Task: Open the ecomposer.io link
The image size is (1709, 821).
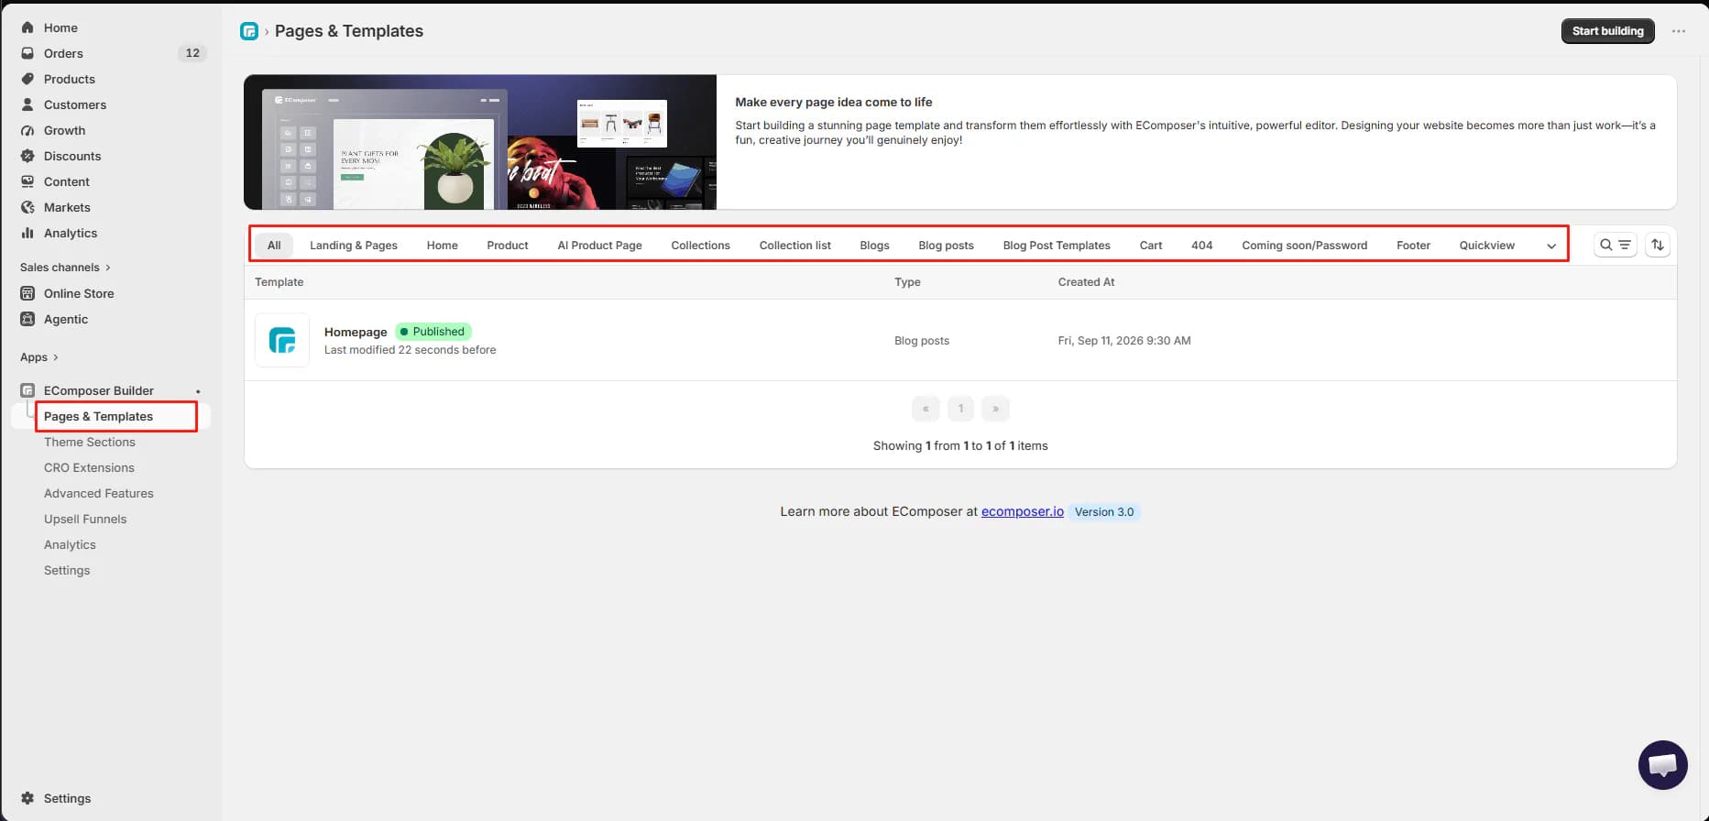Action: click(1023, 511)
